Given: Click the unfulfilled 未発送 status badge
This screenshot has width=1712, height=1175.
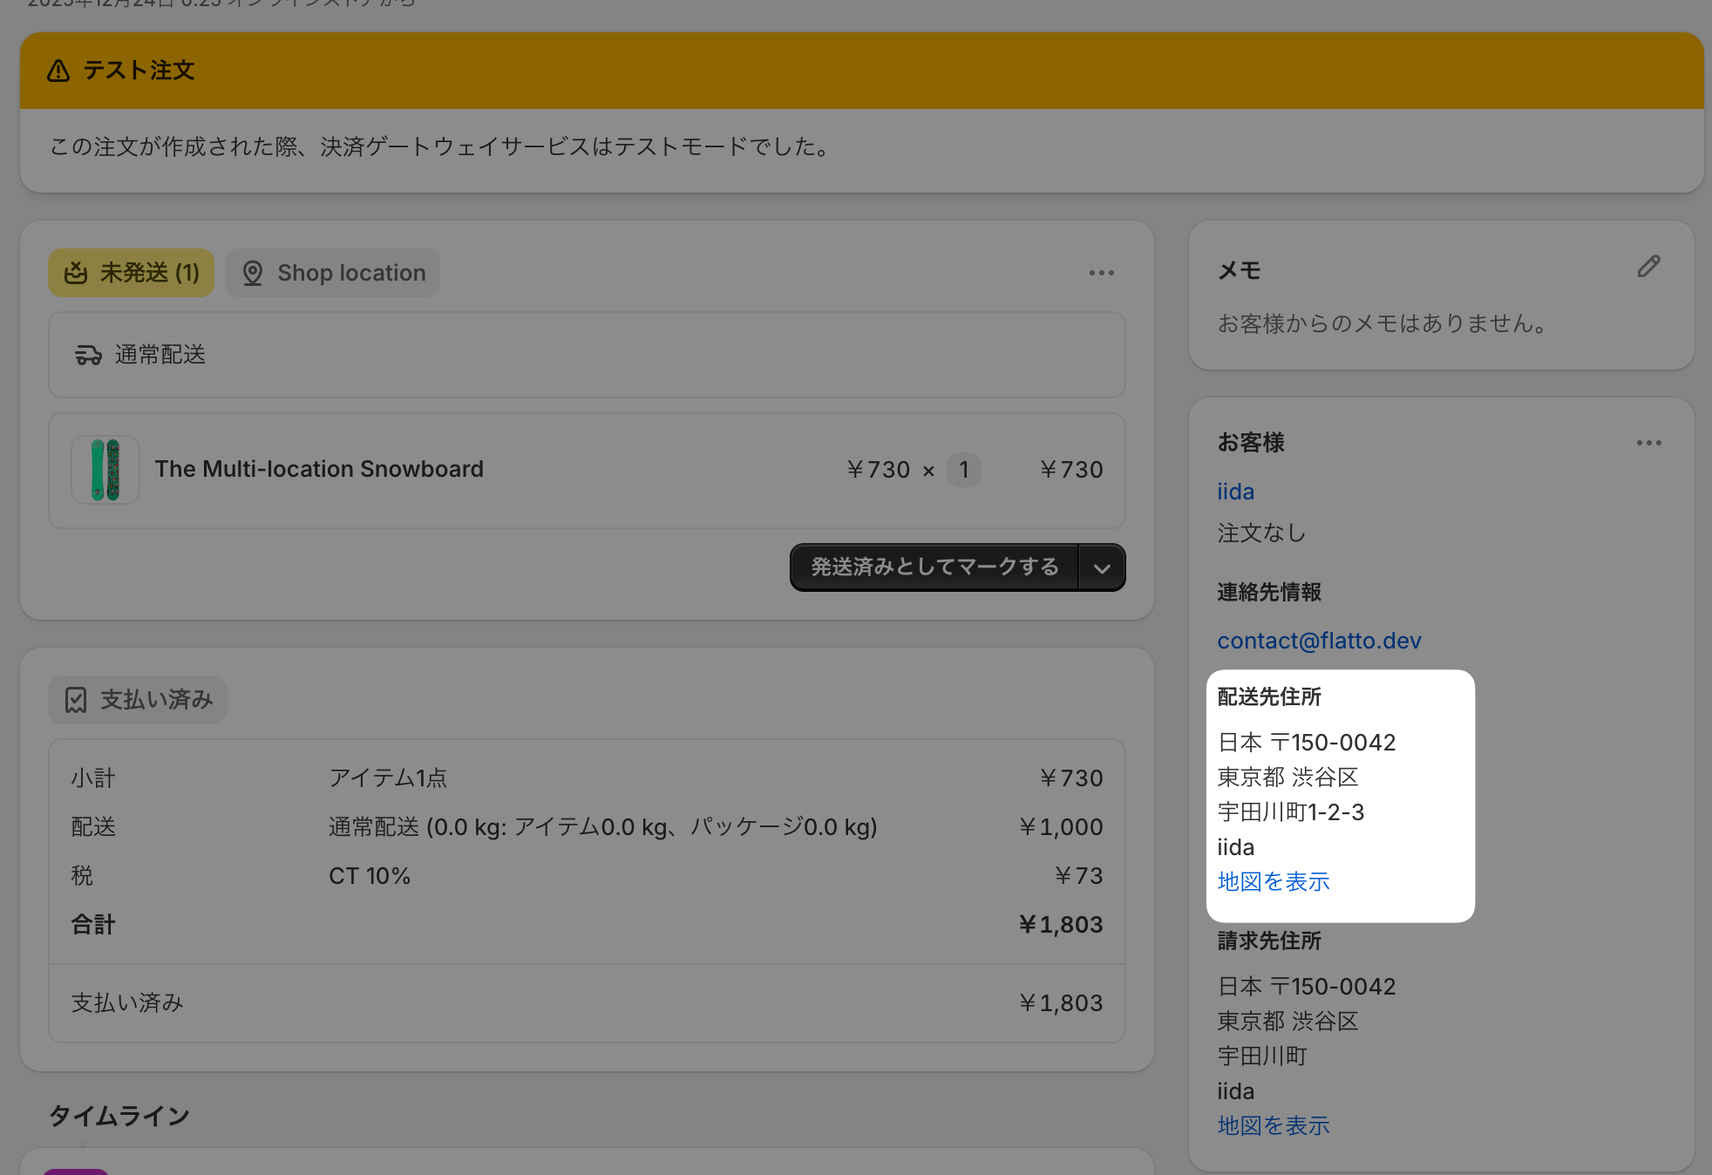Looking at the screenshot, I should click(x=132, y=273).
